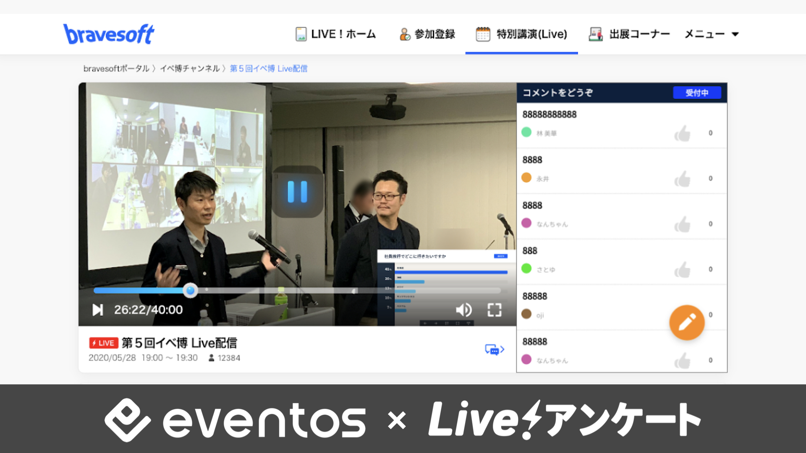Image resolution: width=806 pixels, height=453 pixels.
Task: Click the 参加登録 registration person icon
Action: point(404,34)
